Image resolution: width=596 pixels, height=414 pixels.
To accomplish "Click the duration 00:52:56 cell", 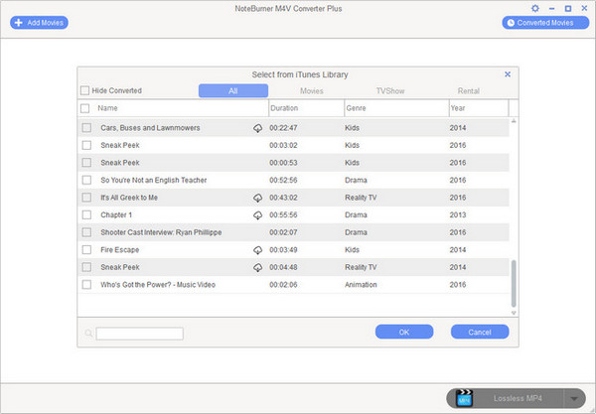I will tap(283, 180).
